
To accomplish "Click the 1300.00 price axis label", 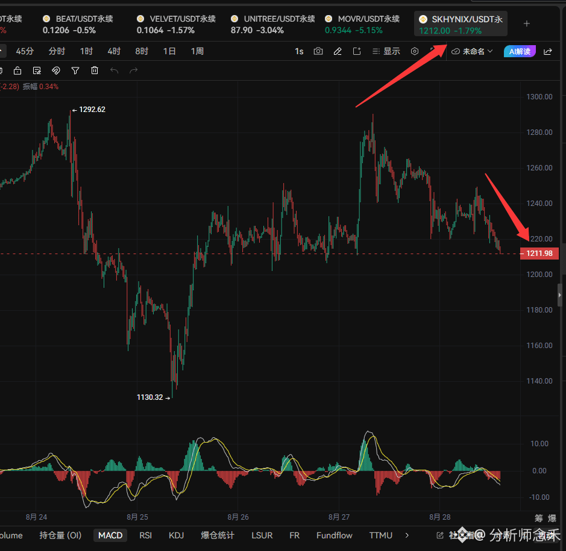I will tap(539, 96).
